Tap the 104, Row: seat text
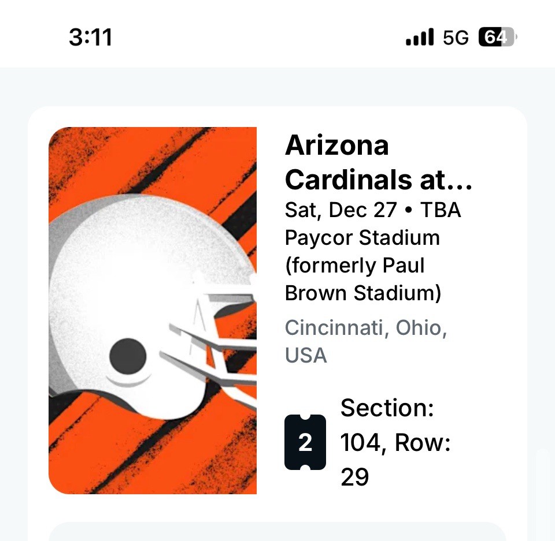Image resolution: width=555 pixels, height=541 pixels. point(395,443)
